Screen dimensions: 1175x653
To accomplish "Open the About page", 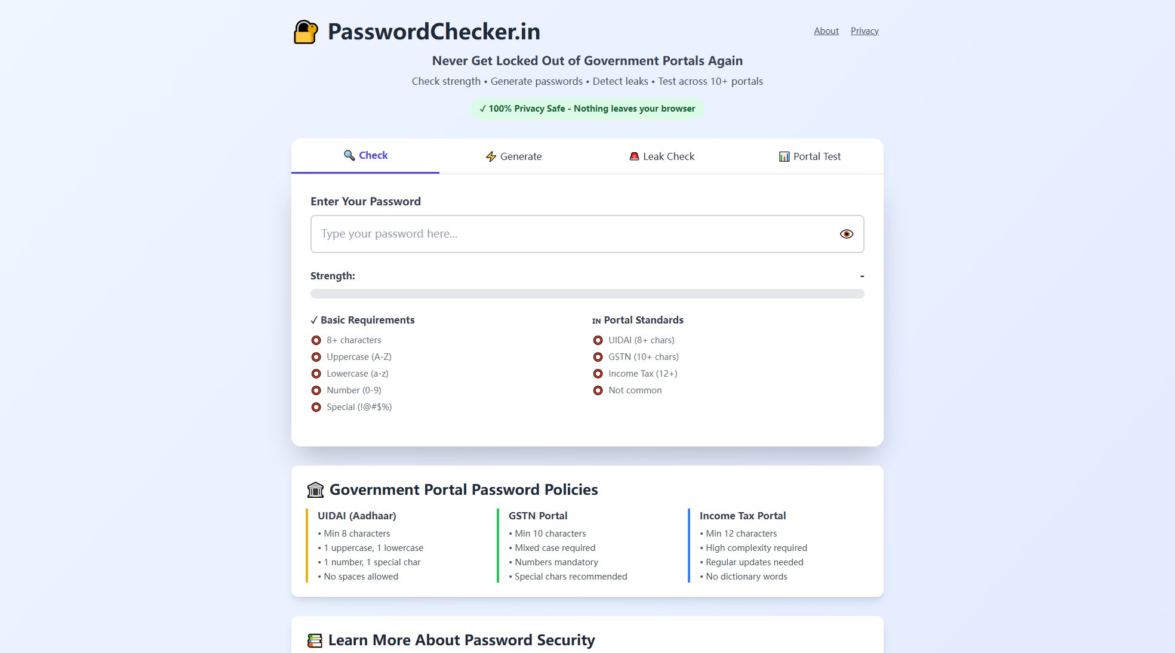I will coord(826,30).
